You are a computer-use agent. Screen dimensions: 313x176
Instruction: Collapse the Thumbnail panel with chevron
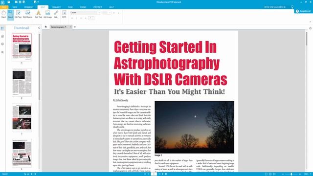point(39,28)
